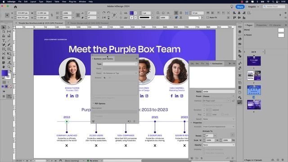Click the Home icon
This screenshot has height=162, width=288.
15,7
